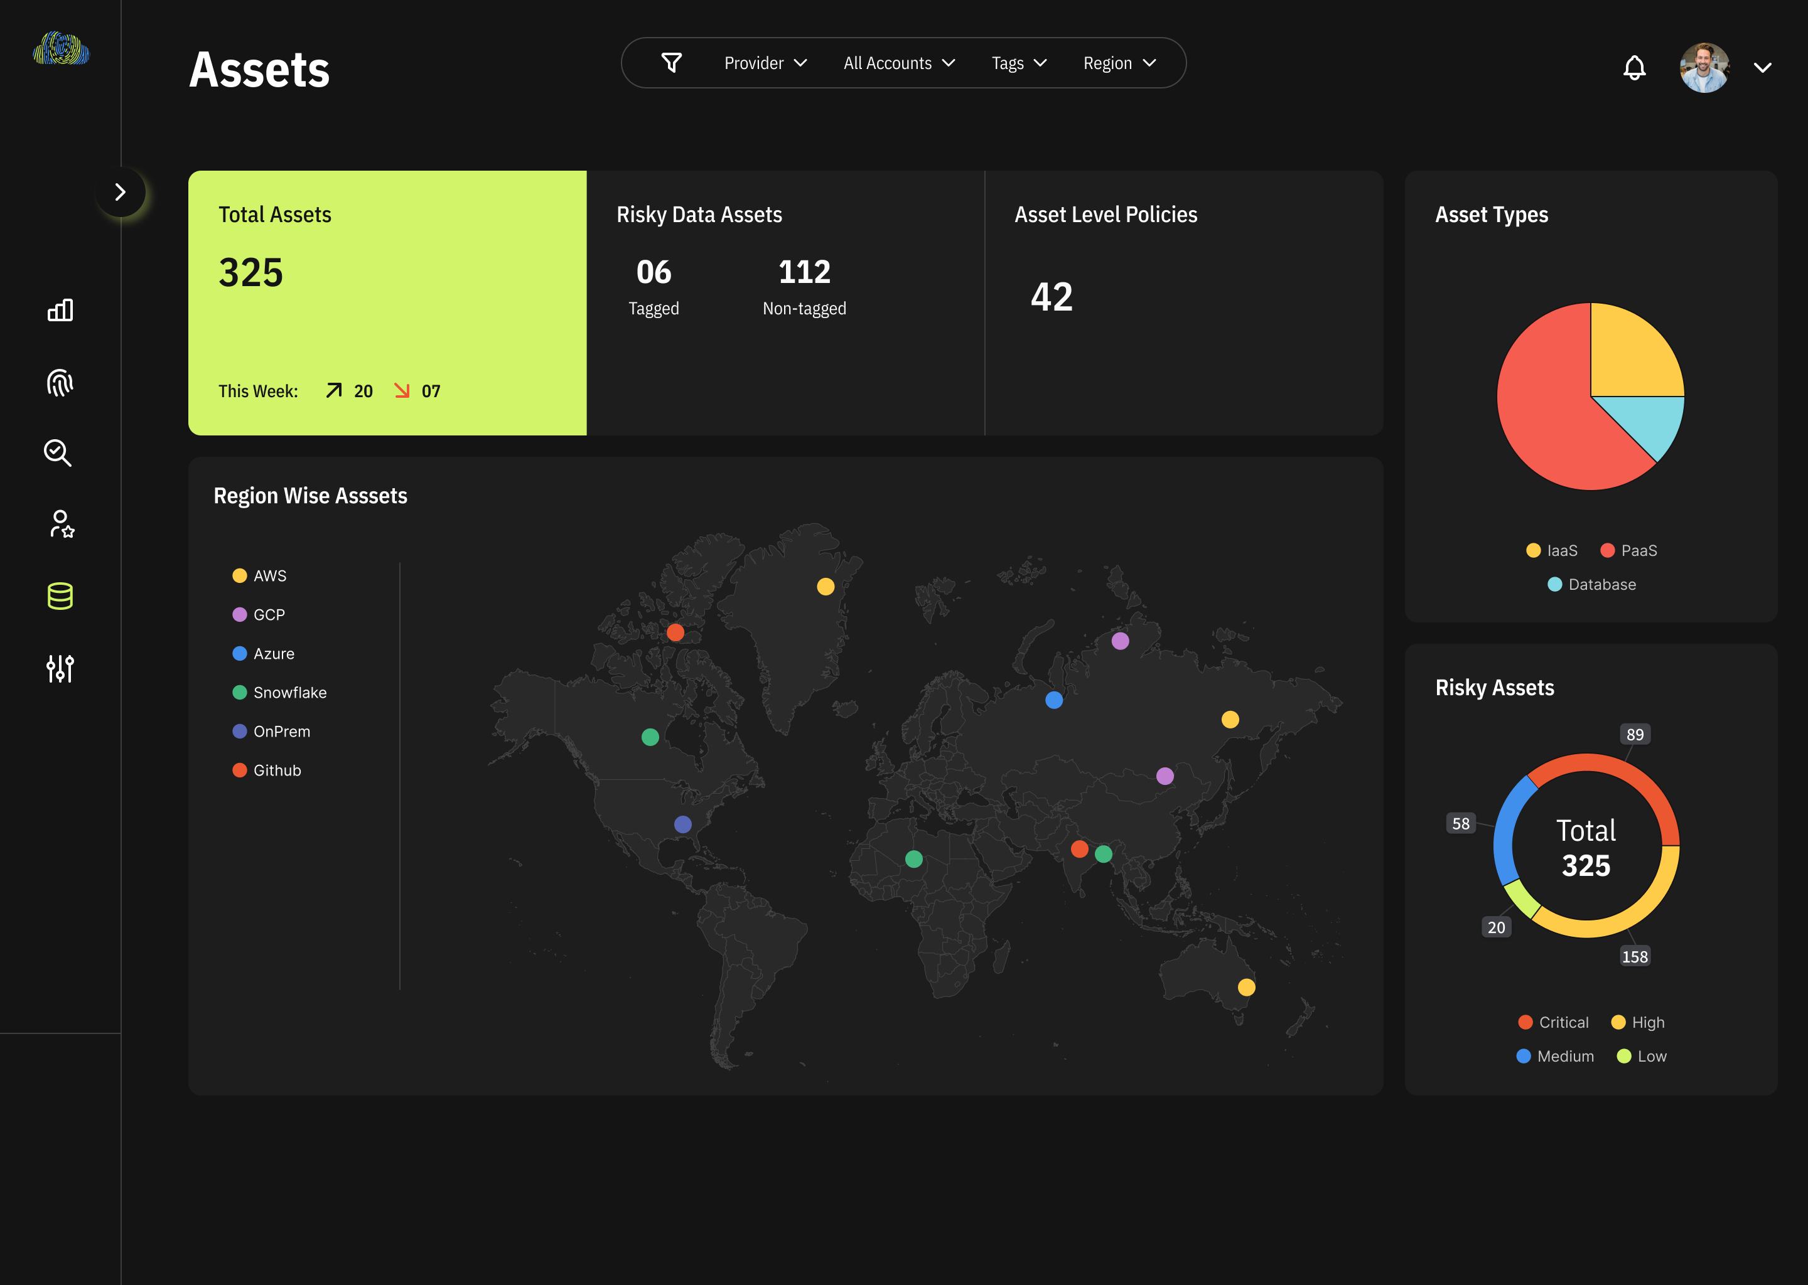This screenshot has width=1808, height=1285.
Task: Select the database assets sidebar icon
Action: click(60, 596)
